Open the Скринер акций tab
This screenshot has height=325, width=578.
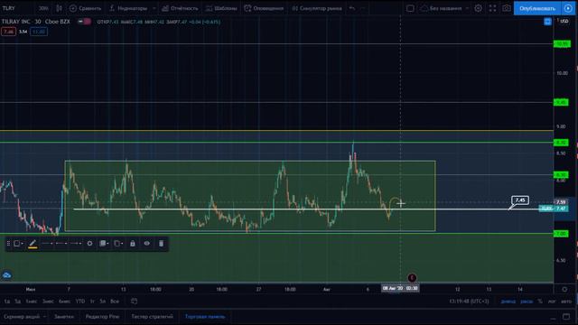22,317
